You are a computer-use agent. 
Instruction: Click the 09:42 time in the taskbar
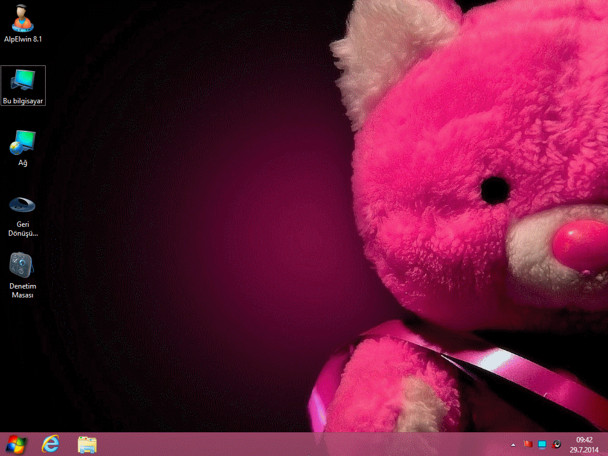click(x=584, y=440)
